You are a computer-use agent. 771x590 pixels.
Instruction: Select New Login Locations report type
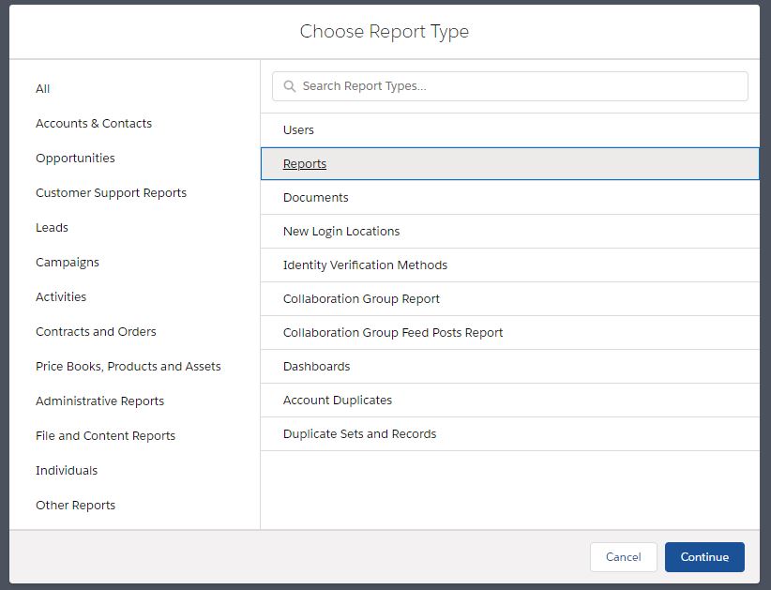[x=341, y=232]
